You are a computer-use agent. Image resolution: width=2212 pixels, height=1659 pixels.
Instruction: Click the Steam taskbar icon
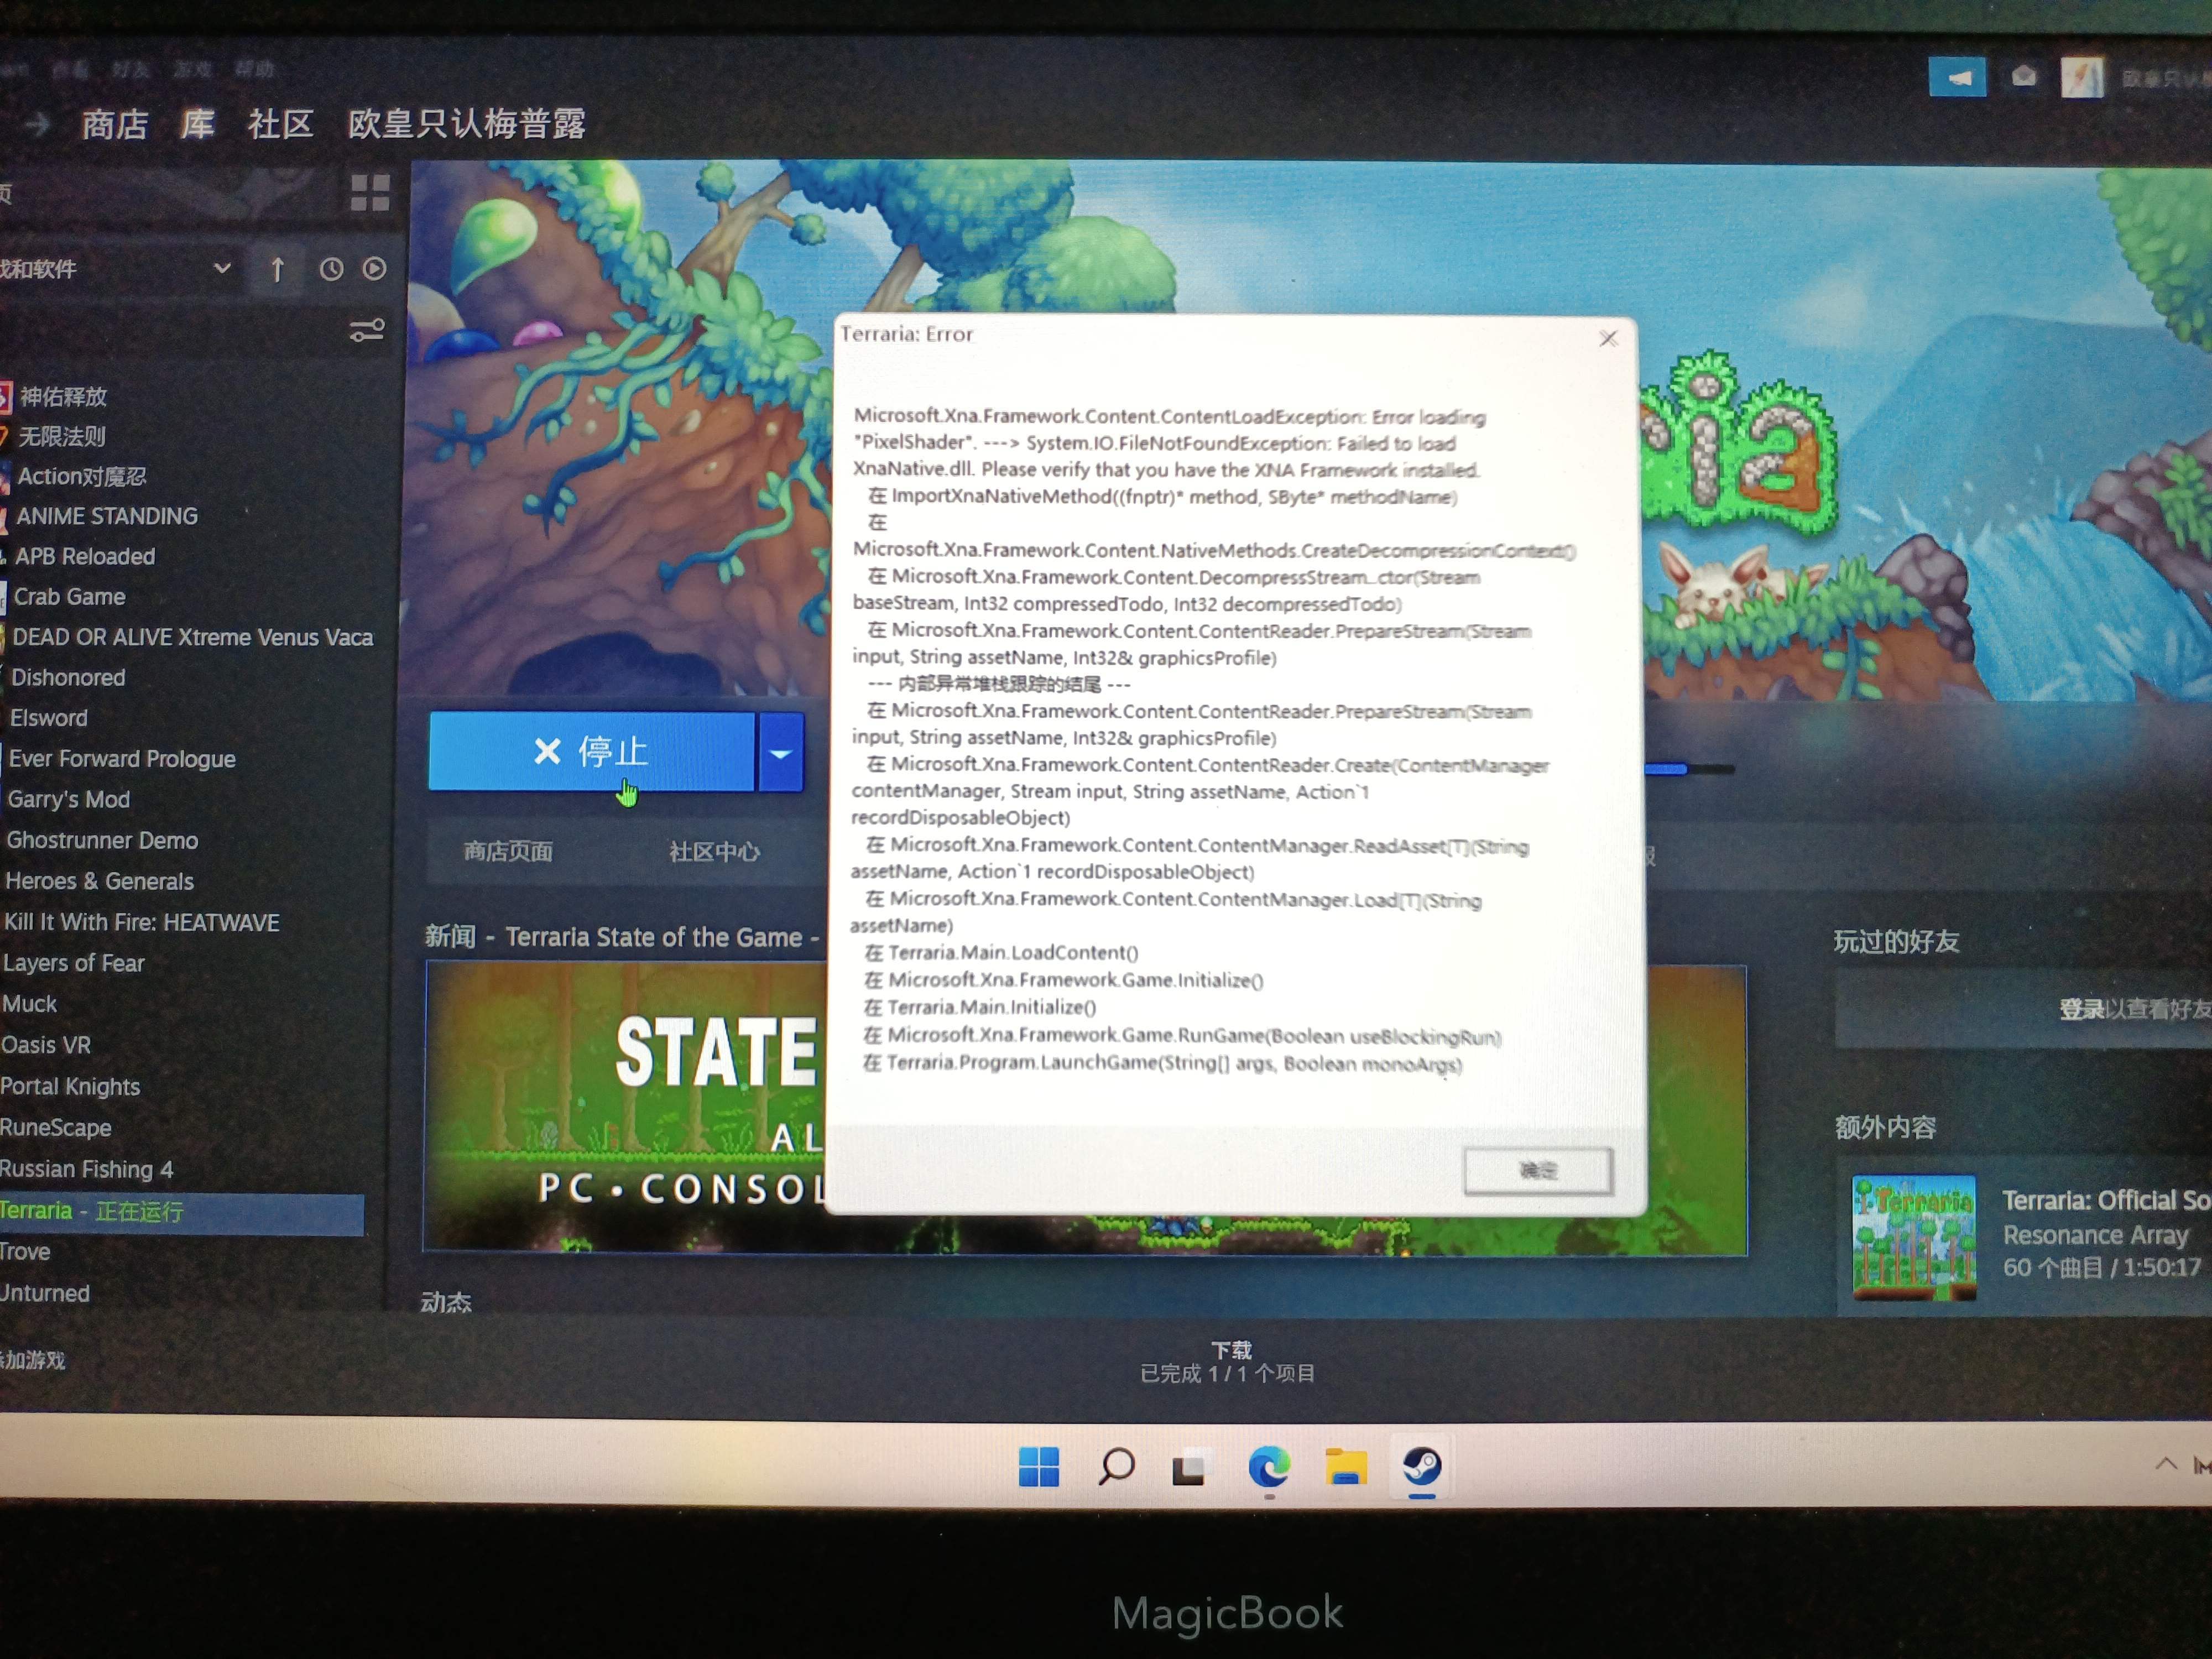[1421, 1468]
